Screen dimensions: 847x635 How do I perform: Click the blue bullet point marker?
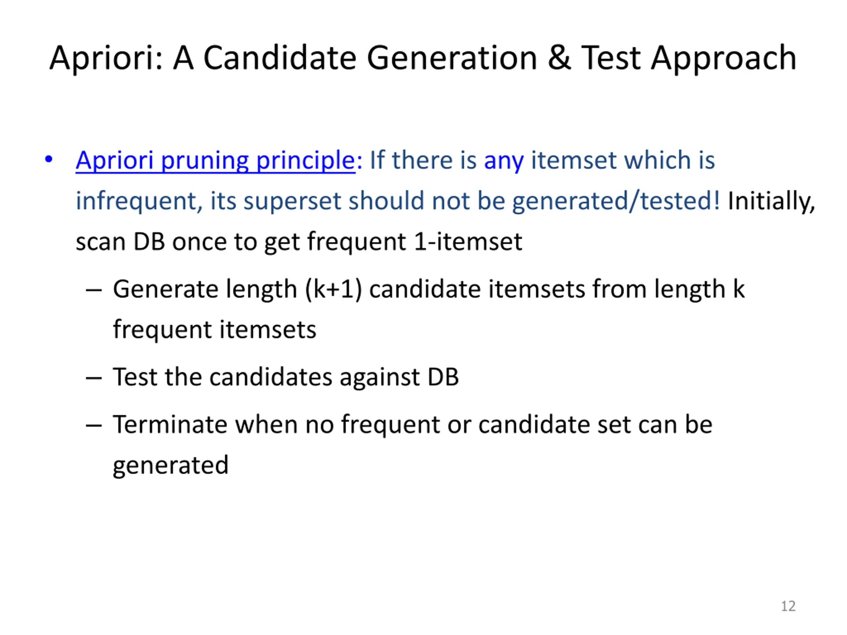pos(49,159)
